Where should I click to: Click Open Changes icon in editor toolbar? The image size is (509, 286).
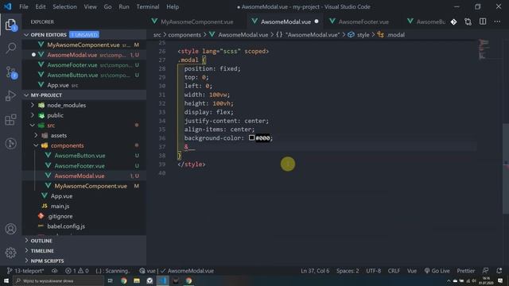coord(468,21)
